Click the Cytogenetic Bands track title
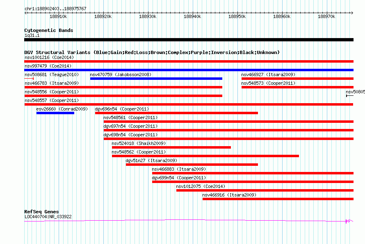Screen dimensions: 365x244 49,30
